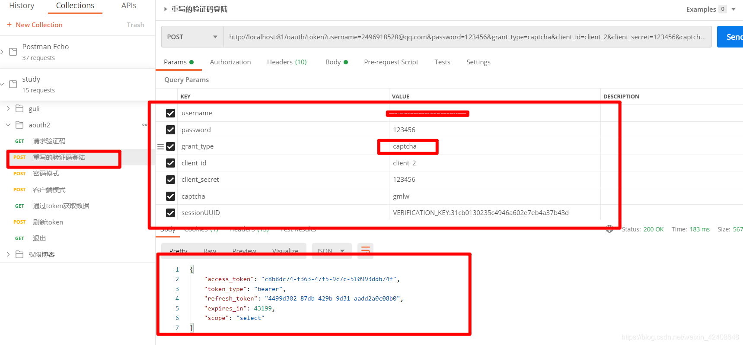Click the Trash link
This screenshot has width=743, height=345.
135,25
